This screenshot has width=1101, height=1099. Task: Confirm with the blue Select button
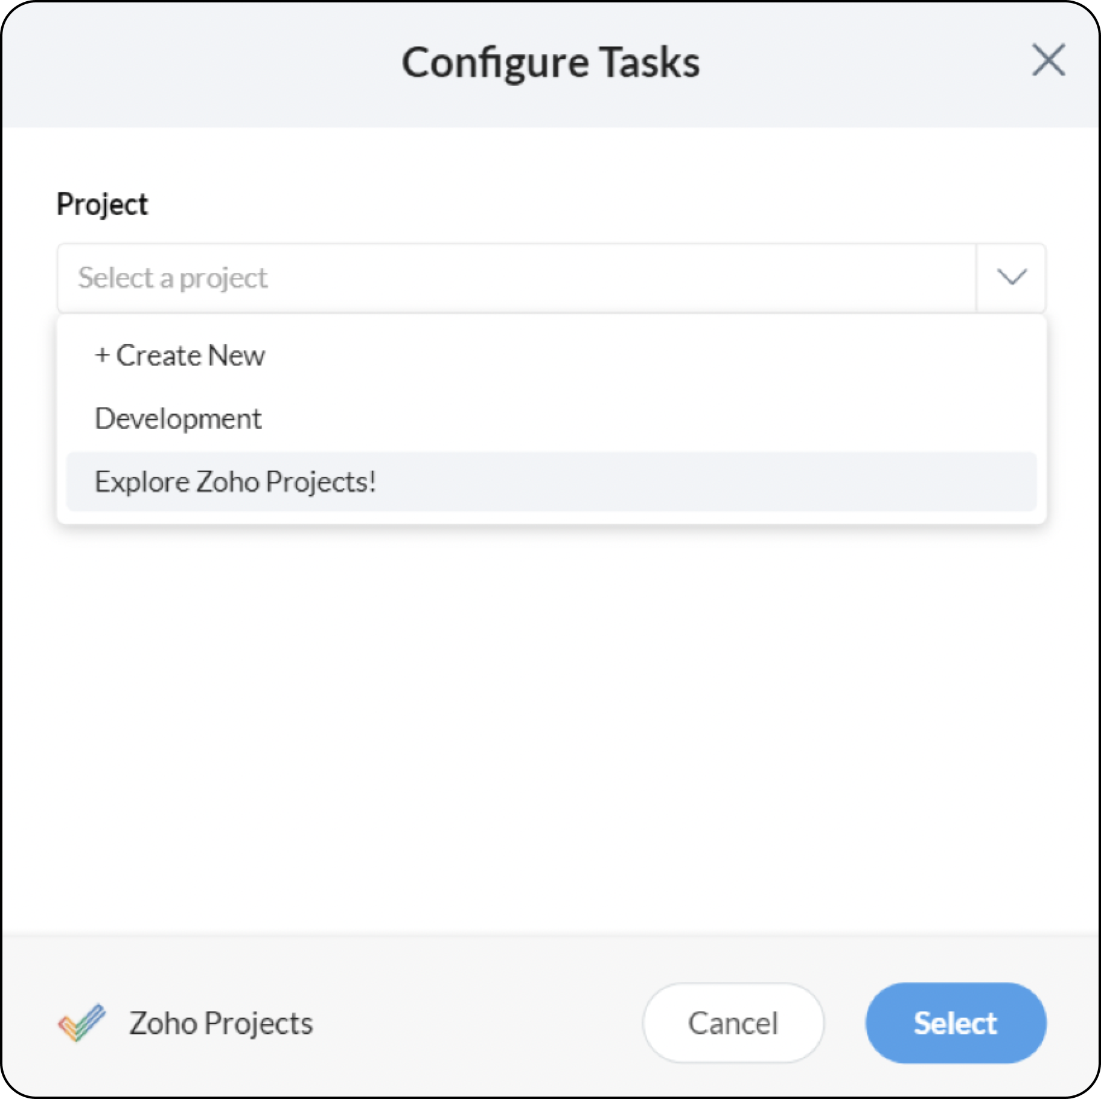click(955, 1022)
